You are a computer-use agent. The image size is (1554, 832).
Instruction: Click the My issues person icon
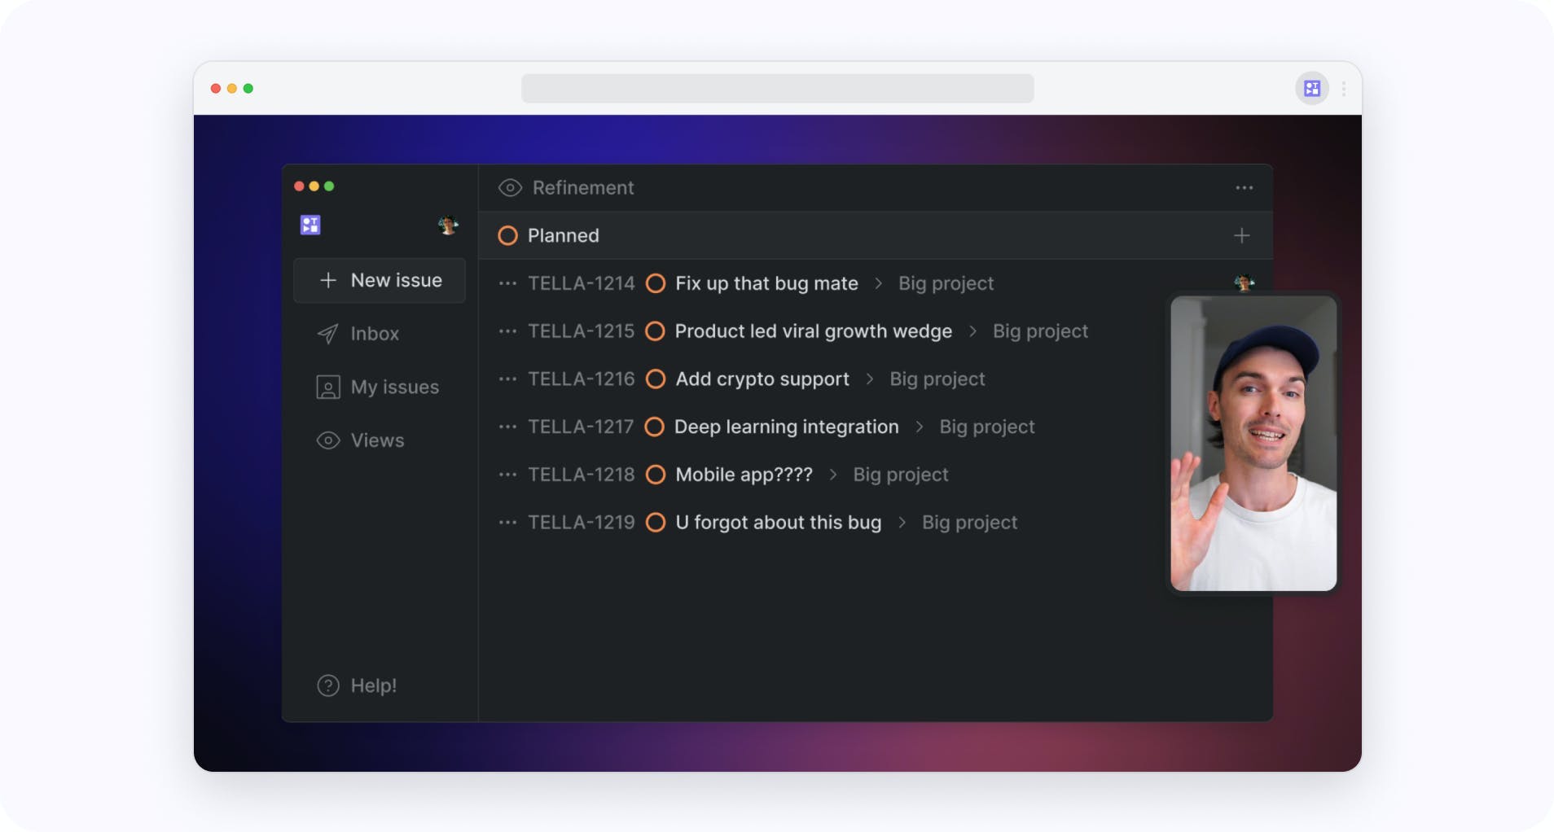(327, 387)
